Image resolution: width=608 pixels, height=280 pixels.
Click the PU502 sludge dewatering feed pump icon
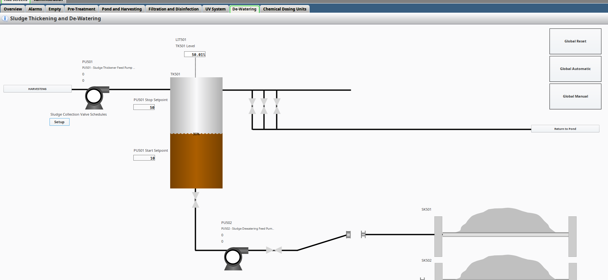click(x=236, y=258)
